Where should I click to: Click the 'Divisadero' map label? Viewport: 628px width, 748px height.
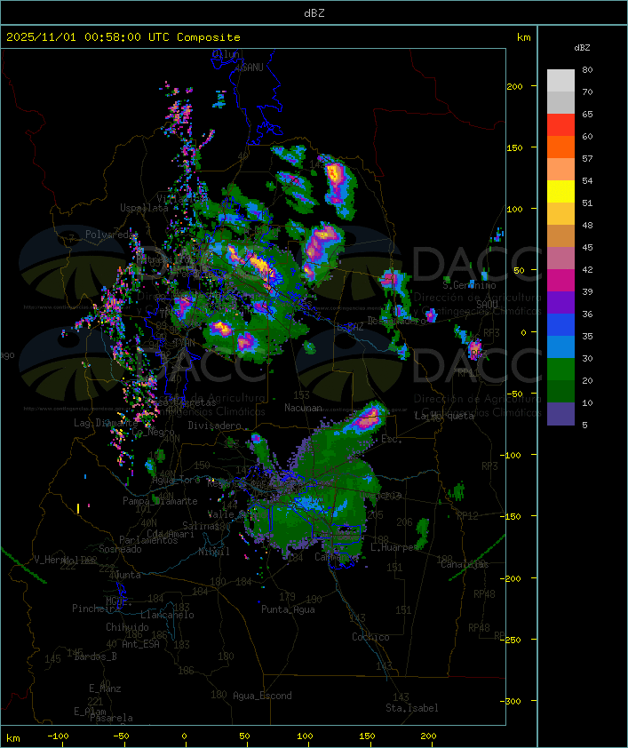[214, 425]
